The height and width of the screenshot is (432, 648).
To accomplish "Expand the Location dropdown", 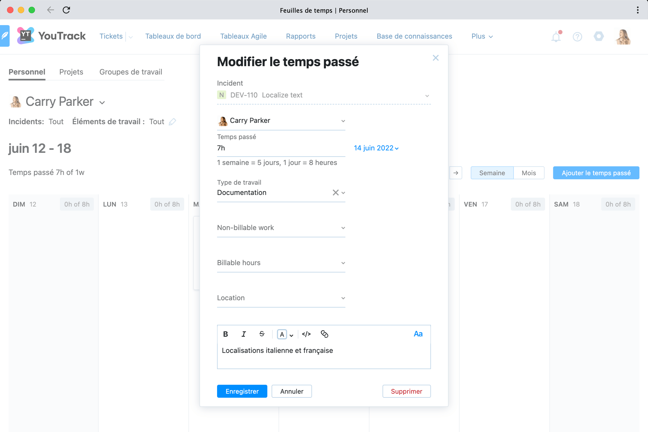I will pos(281,298).
